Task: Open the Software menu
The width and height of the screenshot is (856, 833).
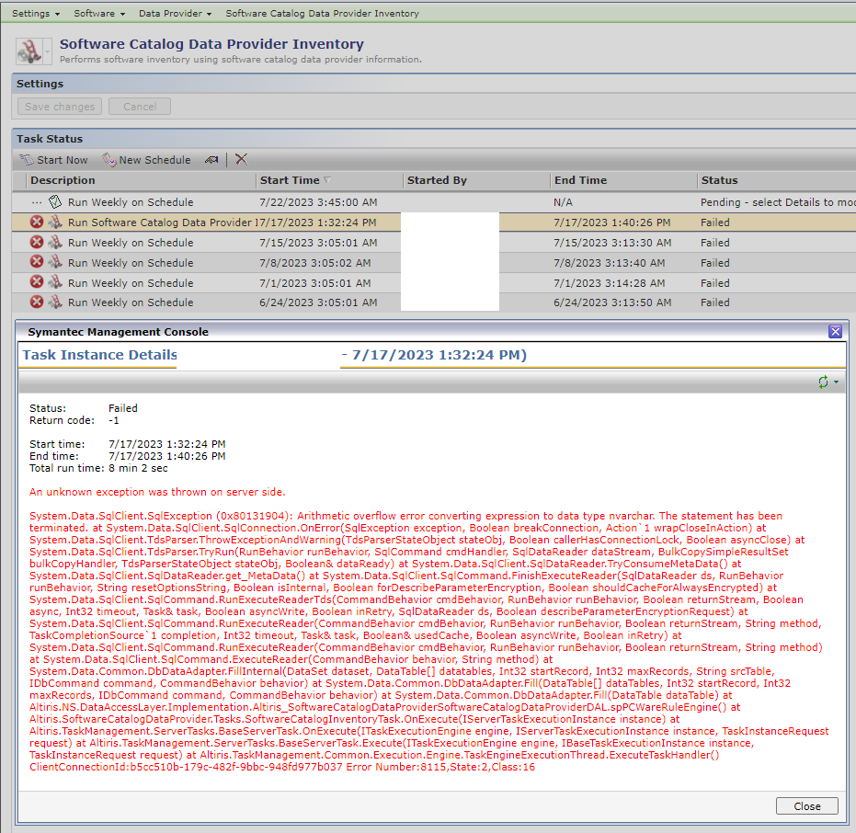Action: [x=99, y=13]
